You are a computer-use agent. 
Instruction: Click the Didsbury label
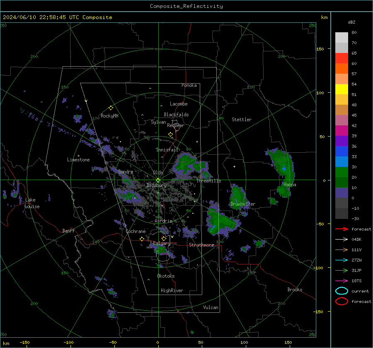pyautogui.click(x=156, y=185)
